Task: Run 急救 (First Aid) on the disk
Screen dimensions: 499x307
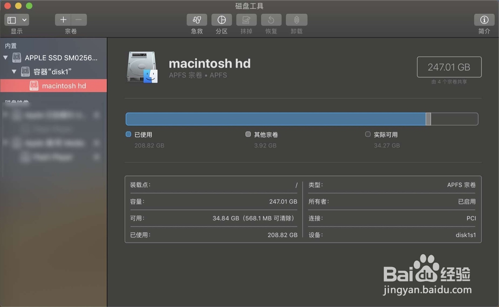Action: point(196,20)
